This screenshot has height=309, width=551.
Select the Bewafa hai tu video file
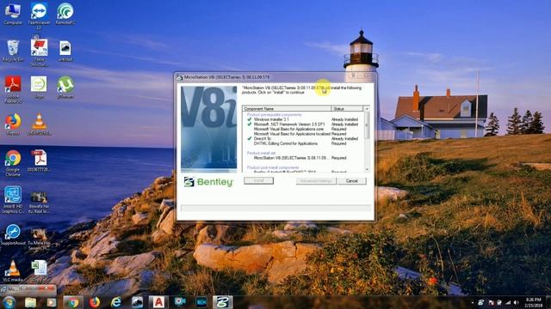tap(39, 203)
